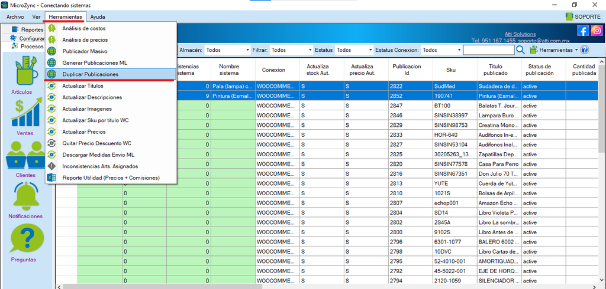Sort by the Conexion column header
This screenshot has height=289, width=606.
pos(278,70)
